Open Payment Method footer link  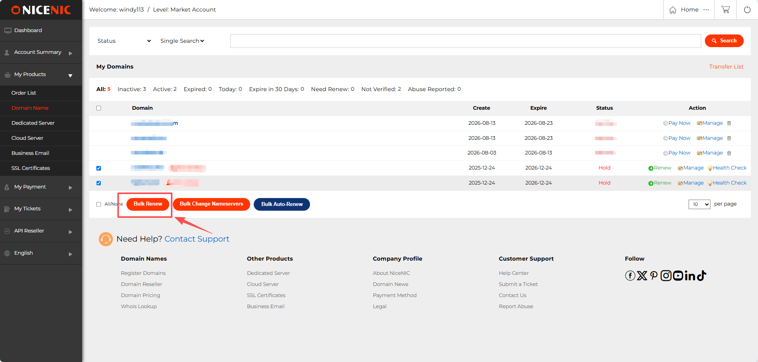click(394, 295)
